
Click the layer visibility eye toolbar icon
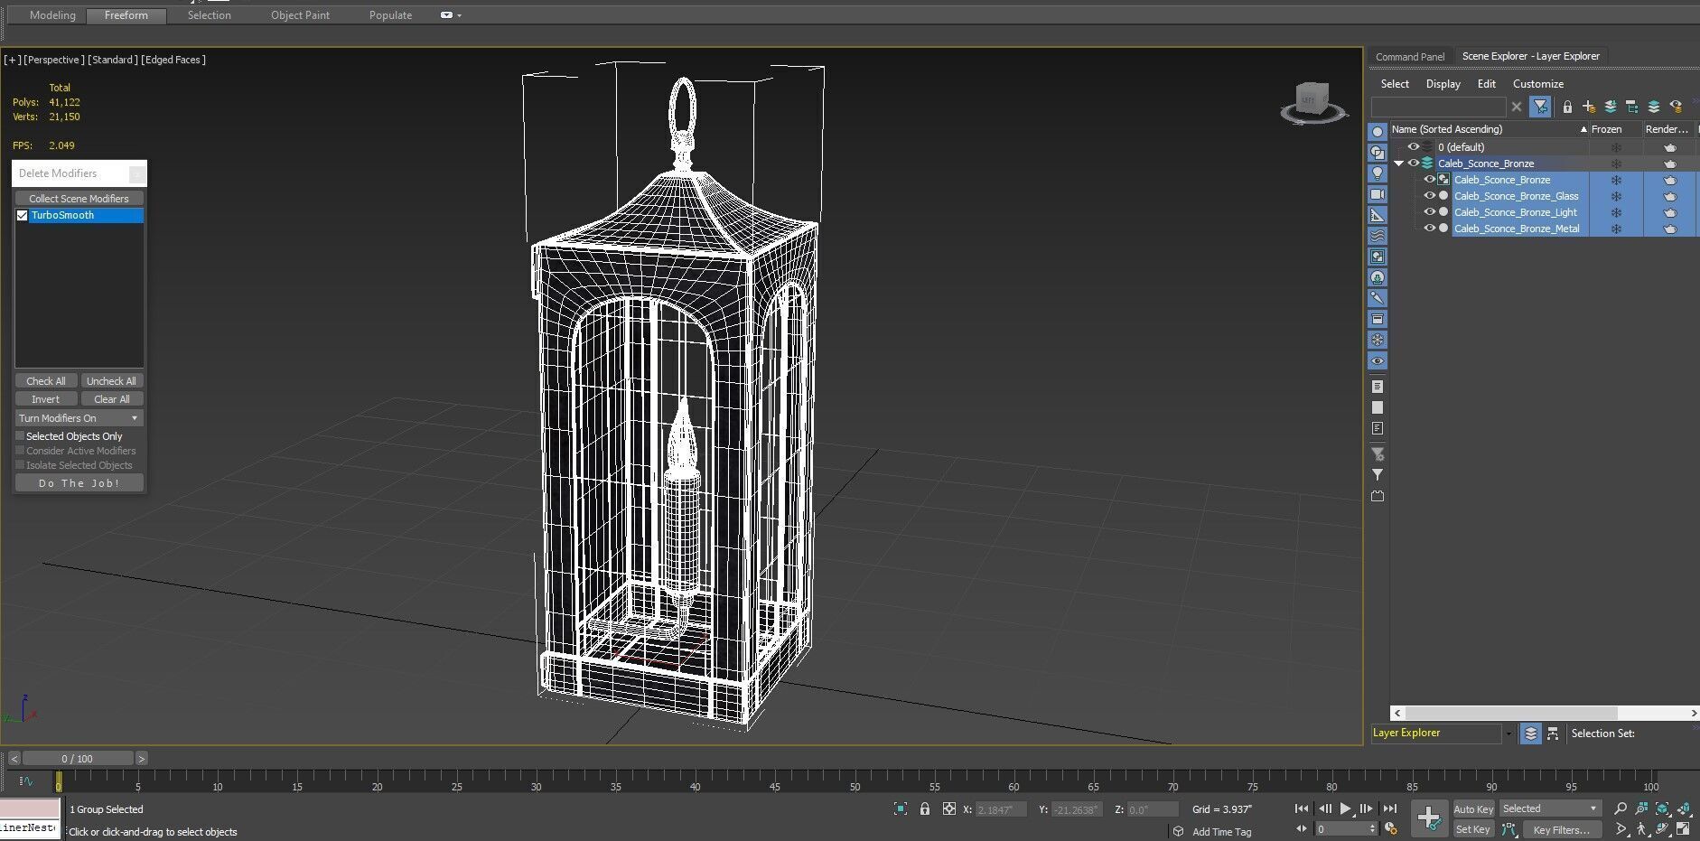coord(1677,107)
